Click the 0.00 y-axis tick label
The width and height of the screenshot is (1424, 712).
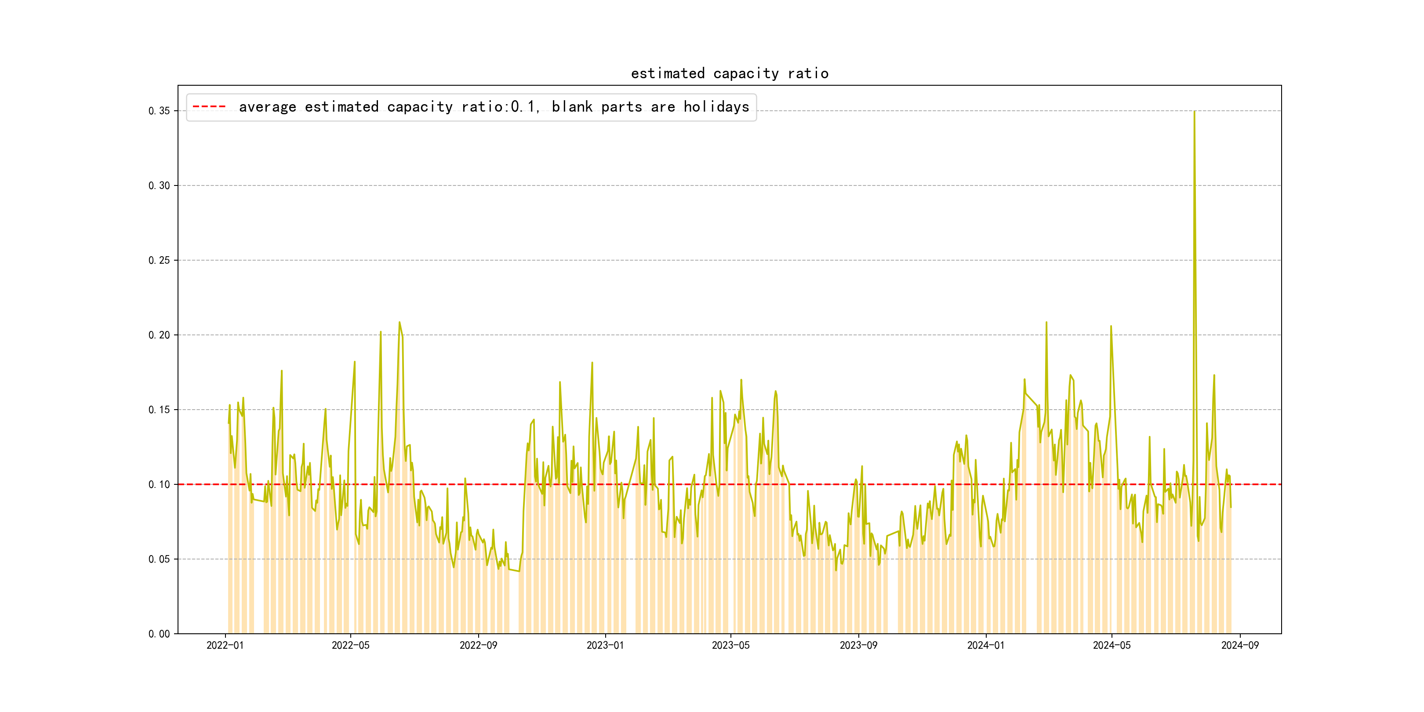[159, 634]
